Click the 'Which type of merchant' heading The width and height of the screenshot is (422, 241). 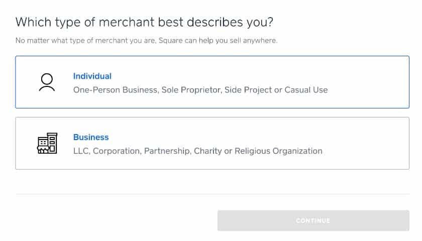pyautogui.click(x=144, y=22)
